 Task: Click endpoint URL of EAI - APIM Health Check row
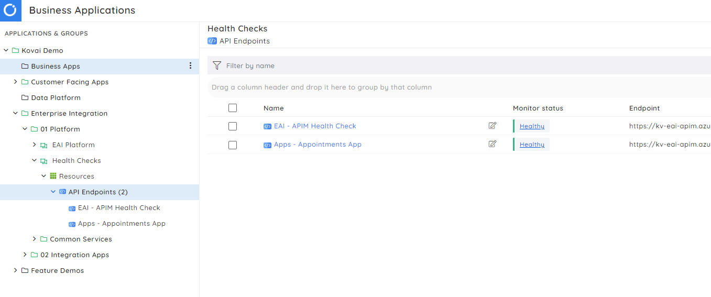pyautogui.click(x=670, y=126)
